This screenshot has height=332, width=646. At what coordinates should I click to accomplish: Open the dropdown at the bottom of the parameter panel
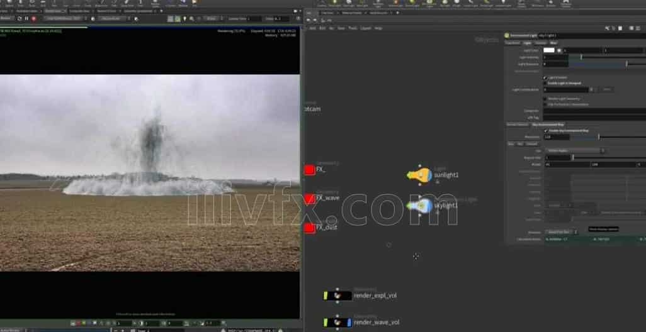pyautogui.click(x=562, y=232)
